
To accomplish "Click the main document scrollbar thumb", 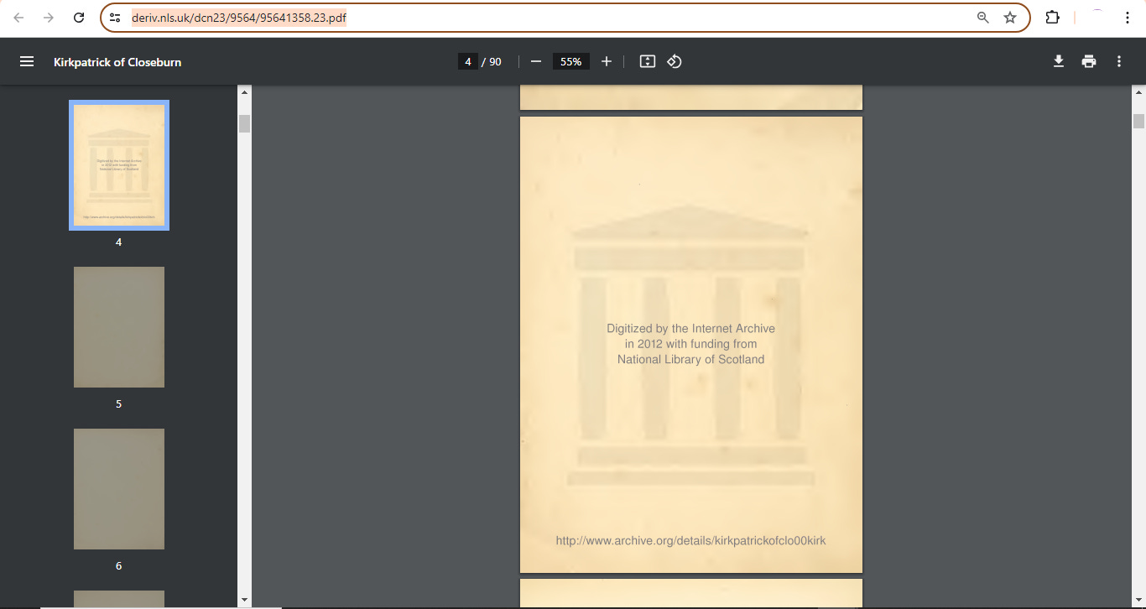I will point(1138,121).
